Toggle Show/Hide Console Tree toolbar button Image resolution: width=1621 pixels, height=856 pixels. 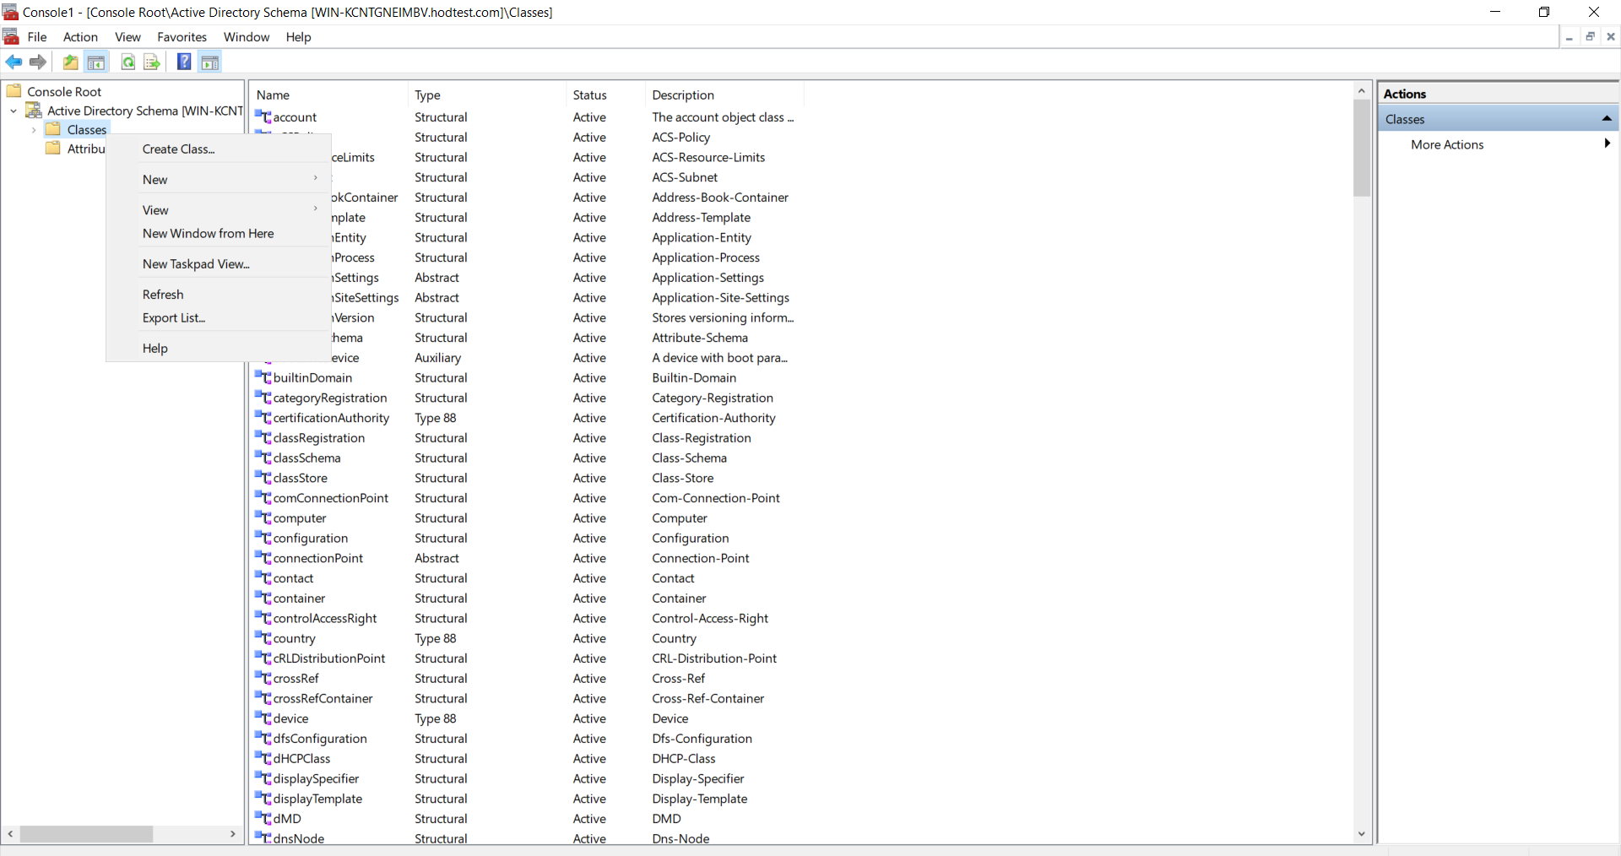click(96, 62)
